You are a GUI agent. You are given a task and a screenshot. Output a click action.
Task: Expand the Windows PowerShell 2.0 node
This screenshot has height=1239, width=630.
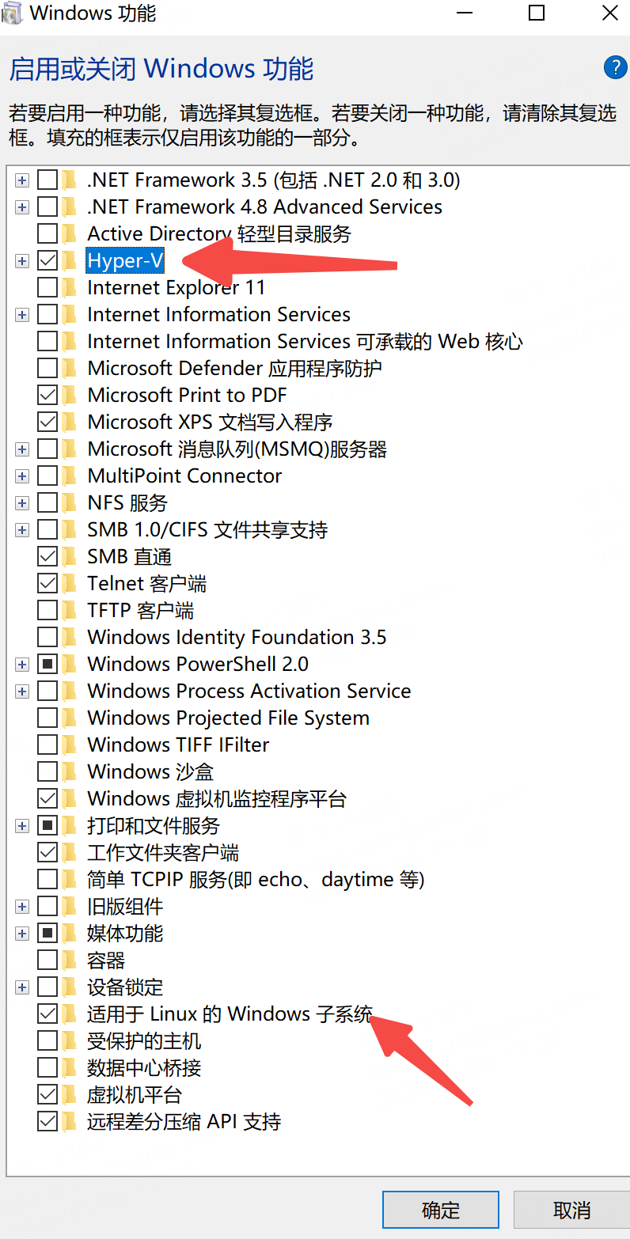pos(22,665)
